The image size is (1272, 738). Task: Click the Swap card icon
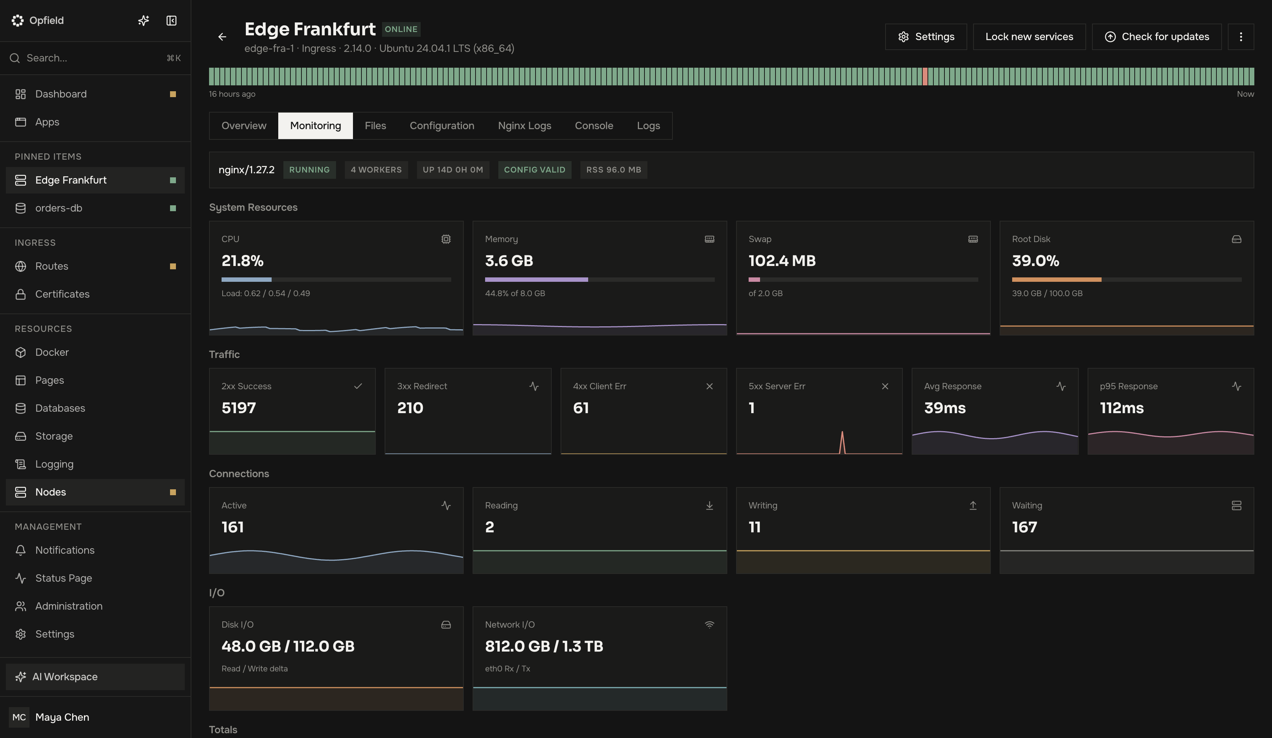pyautogui.click(x=973, y=239)
